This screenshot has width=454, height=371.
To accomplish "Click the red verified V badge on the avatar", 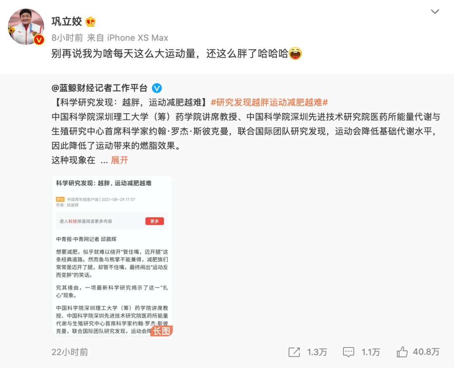I will pyautogui.click(x=39, y=39).
